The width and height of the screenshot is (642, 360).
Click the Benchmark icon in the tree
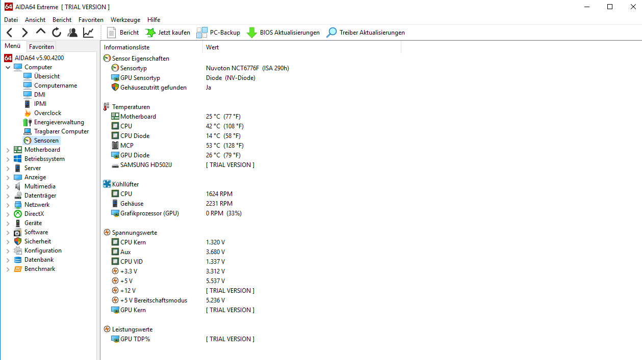point(18,269)
